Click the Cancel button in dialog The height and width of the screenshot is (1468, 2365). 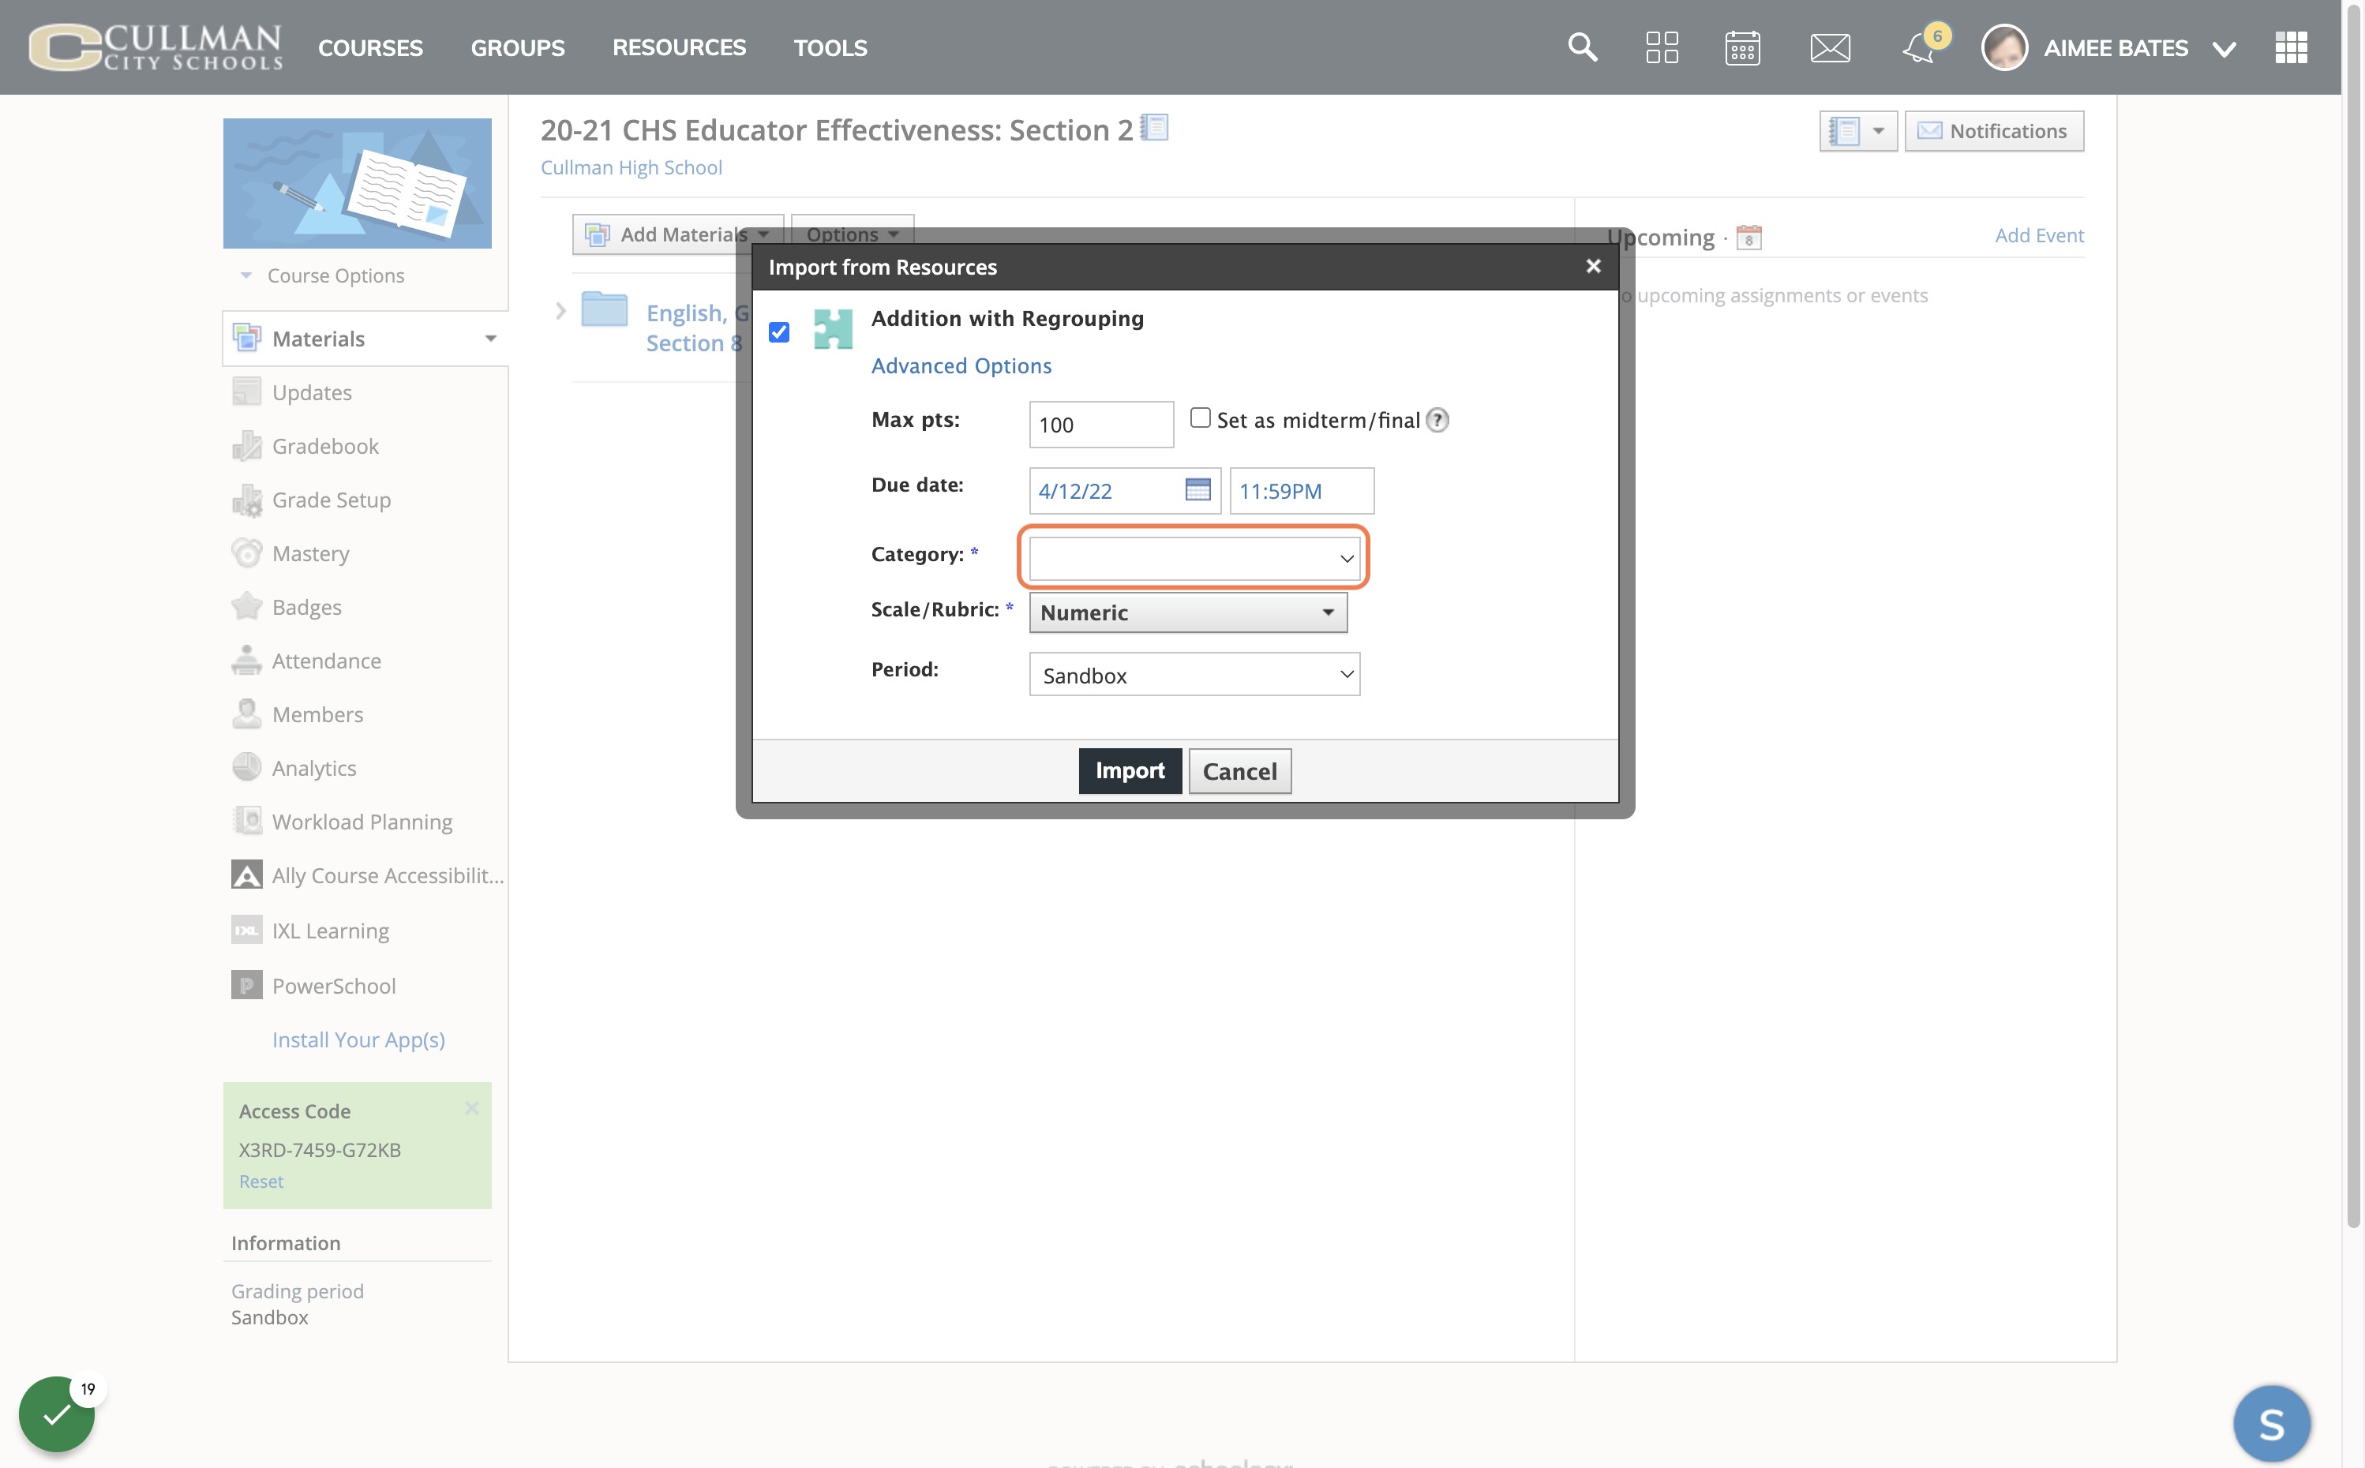tap(1240, 771)
